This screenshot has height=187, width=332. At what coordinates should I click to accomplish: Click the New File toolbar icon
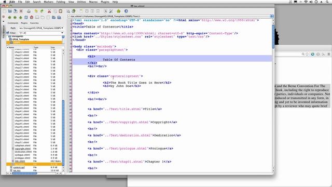pos(5,11)
